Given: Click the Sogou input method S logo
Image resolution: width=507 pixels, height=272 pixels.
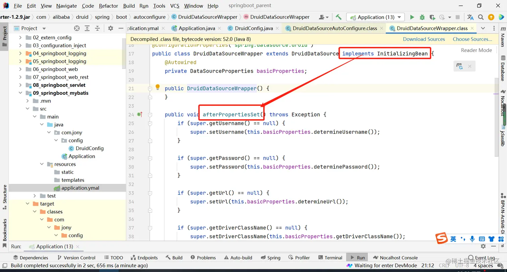Looking at the screenshot, I should [442, 238].
